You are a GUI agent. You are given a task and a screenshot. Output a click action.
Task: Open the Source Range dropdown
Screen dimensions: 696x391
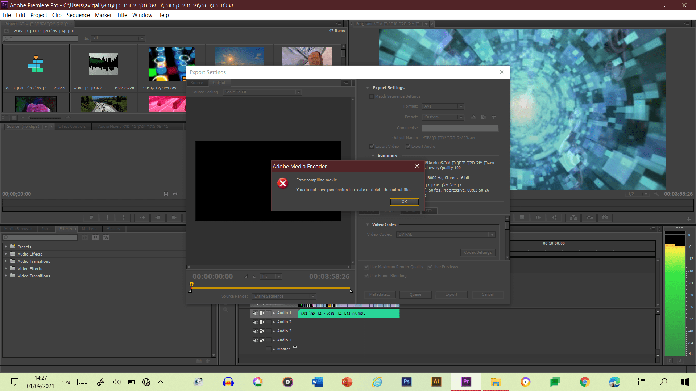(284, 296)
